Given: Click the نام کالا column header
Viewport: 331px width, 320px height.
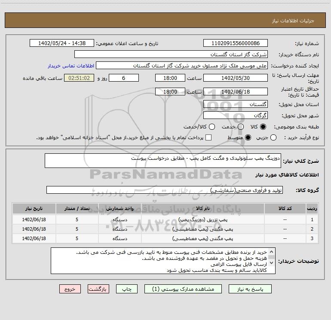Looking at the screenshot, I should pos(202,208).
